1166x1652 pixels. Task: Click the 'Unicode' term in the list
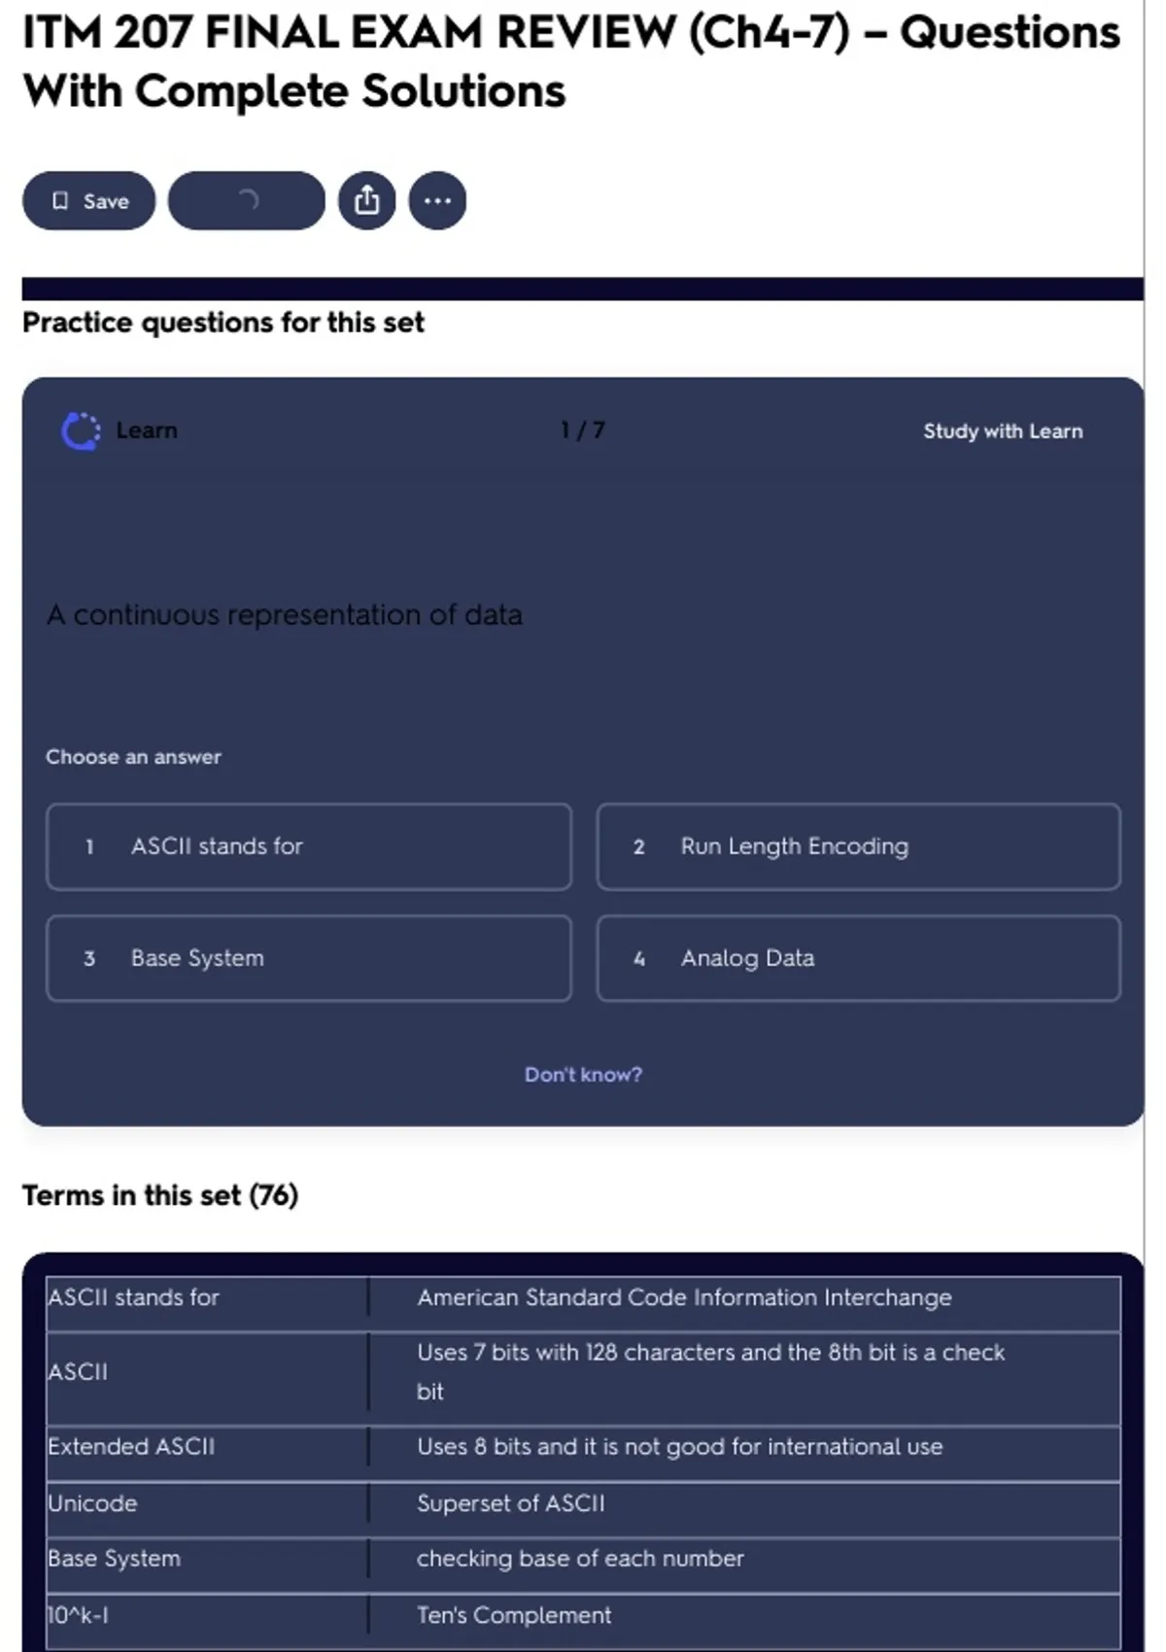click(x=93, y=1503)
